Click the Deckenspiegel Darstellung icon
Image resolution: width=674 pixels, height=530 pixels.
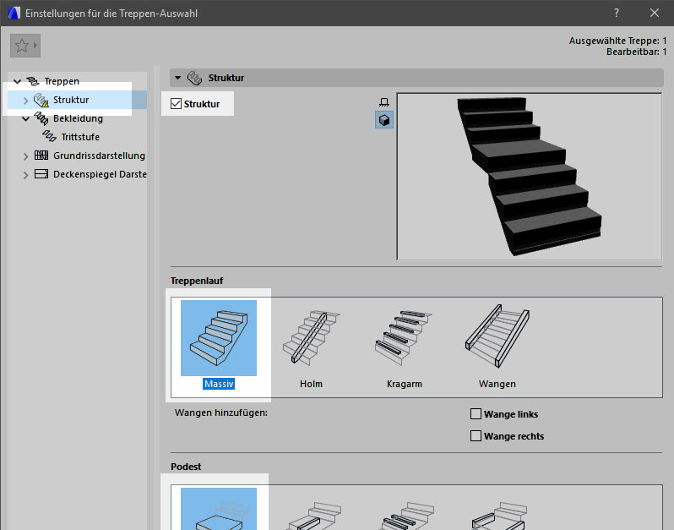tap(41, 174)
